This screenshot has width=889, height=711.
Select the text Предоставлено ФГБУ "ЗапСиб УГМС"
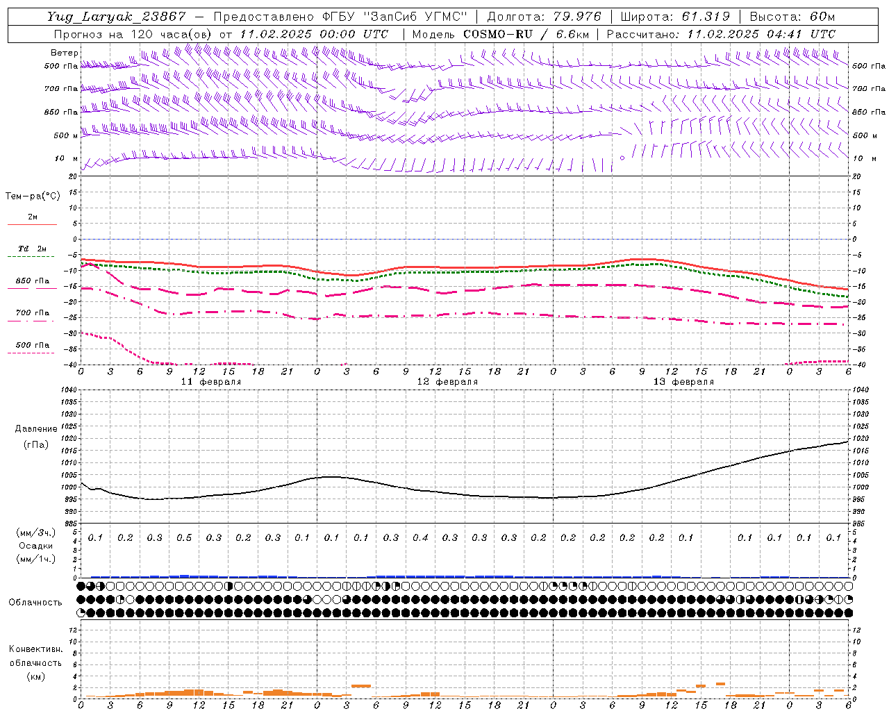(340, 17)
